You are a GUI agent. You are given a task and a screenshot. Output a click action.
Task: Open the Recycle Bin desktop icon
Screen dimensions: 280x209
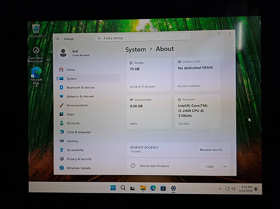click(x=36, y=31)
